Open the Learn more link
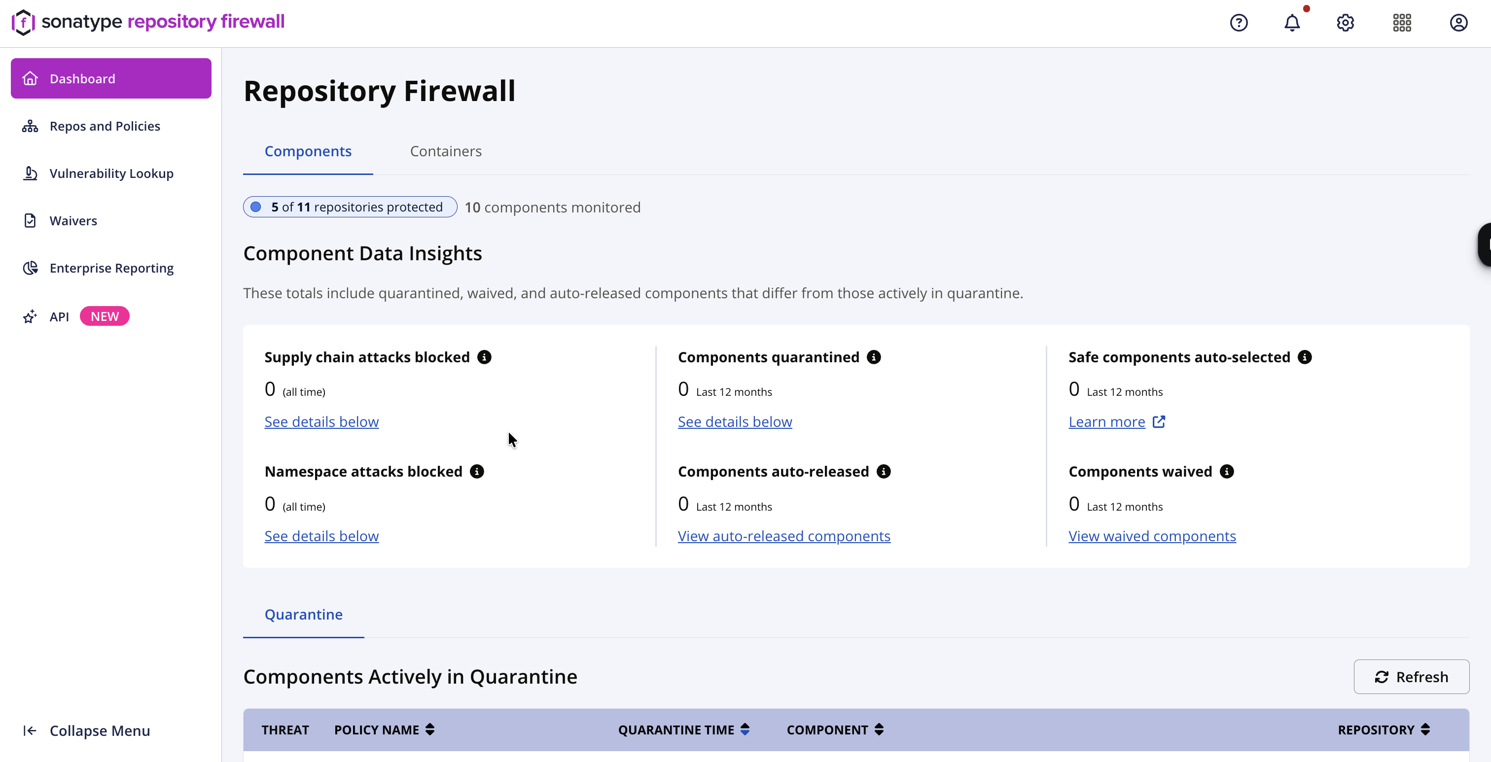Screen dimensions: 1491x762 (1107, 422)
